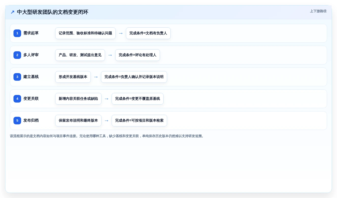Click the 发布归档 step label
The width and height of the screenshot is (337, 198).
click(x=31, y=121)
